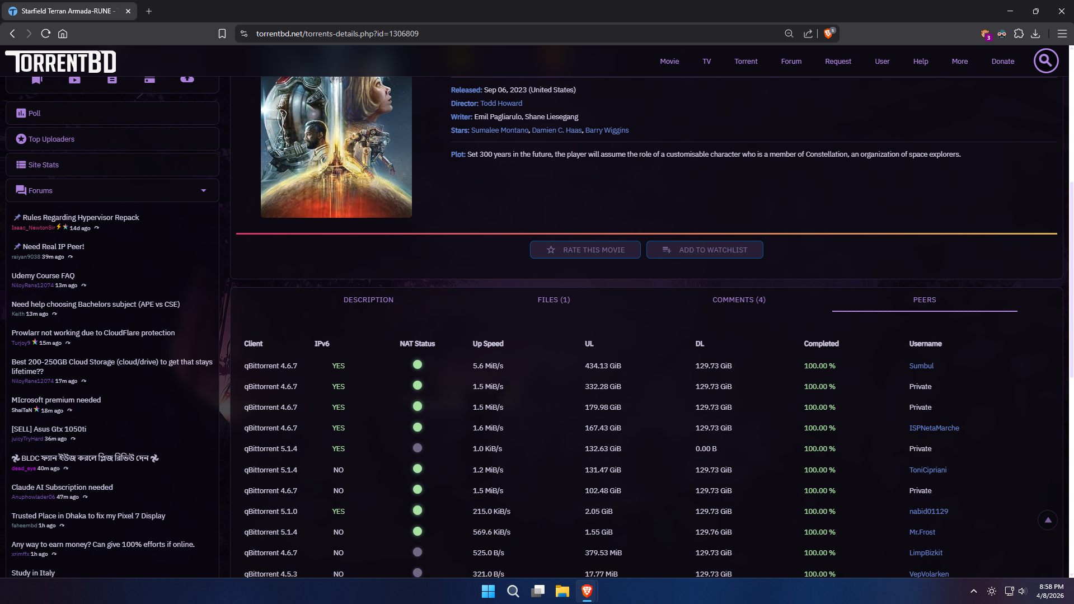Select the Peers tab

pos(925,300)
